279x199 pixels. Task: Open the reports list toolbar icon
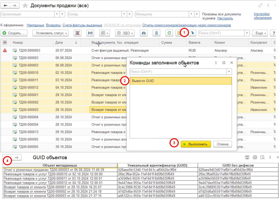click(x=157, y=33)
